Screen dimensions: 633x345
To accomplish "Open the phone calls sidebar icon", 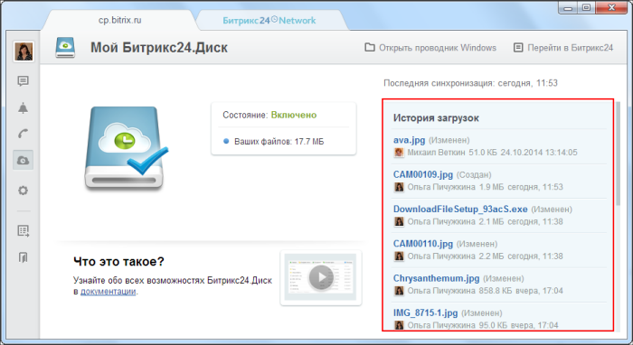I will (23, 134).
